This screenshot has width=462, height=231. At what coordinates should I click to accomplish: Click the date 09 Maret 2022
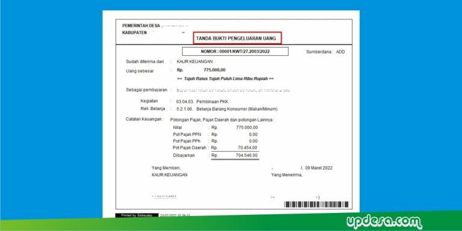[x=318, y=168]
